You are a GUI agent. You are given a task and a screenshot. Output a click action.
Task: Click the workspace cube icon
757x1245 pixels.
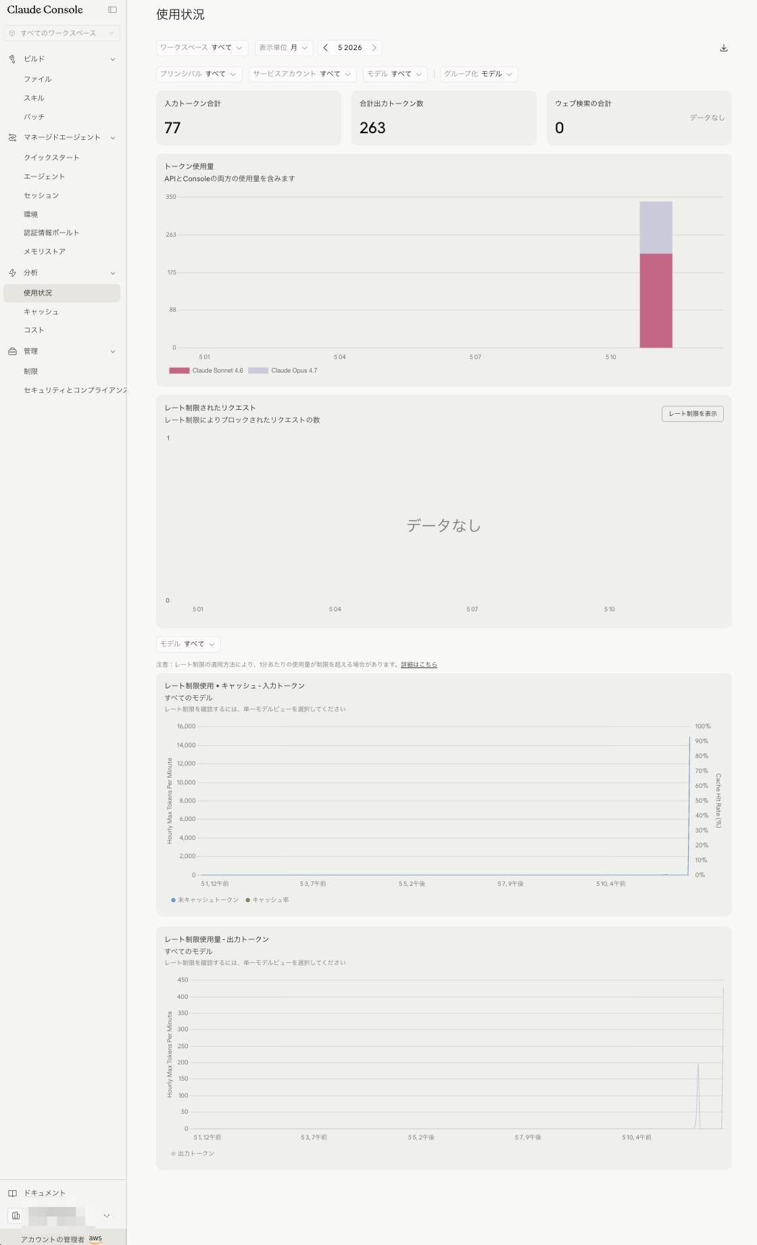[x=12, y=33]
